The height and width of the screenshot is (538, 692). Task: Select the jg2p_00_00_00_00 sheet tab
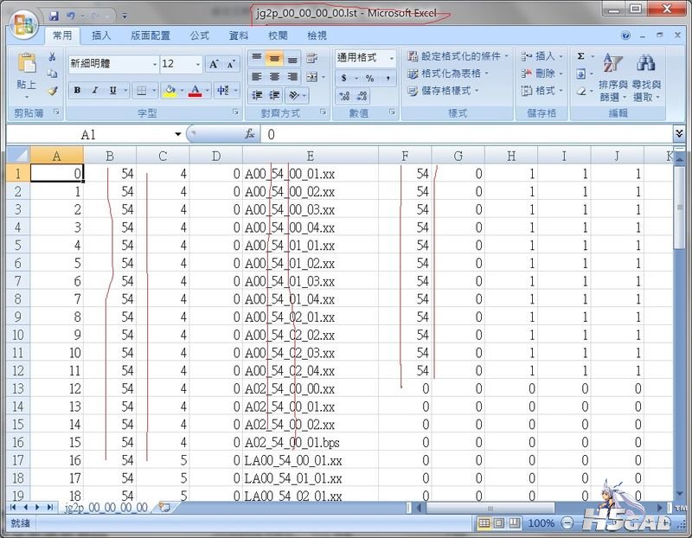click(106, 508)
